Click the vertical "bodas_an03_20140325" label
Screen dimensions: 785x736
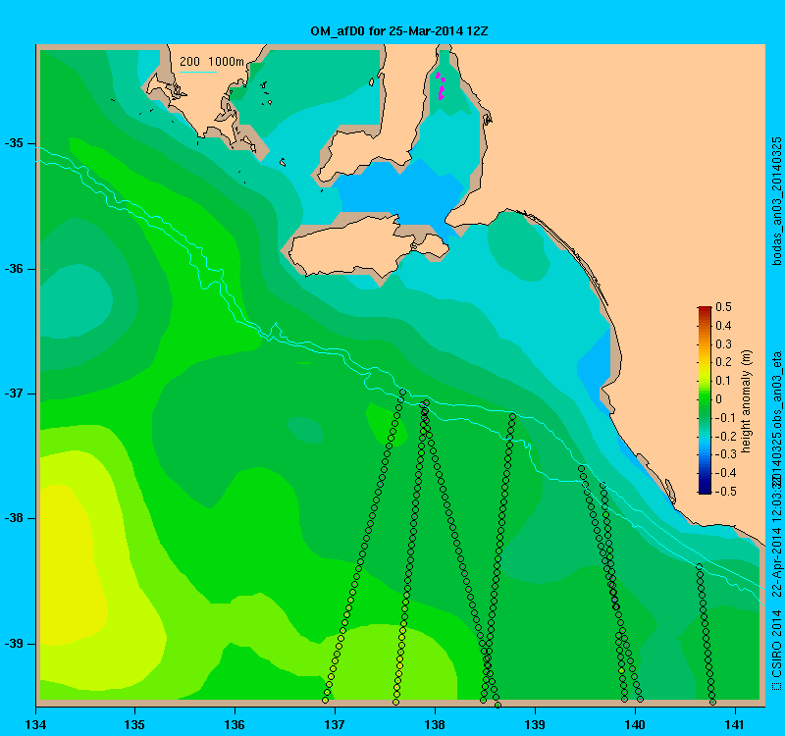(x=776, y=201)
